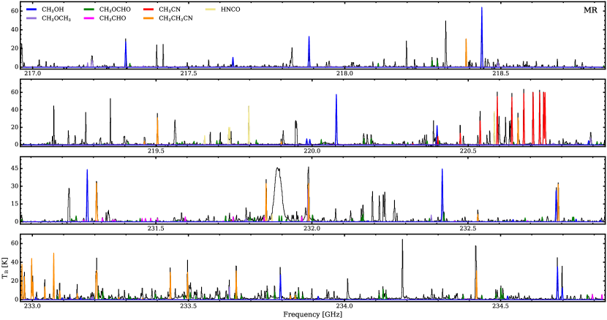Click the 232.5 frequency tick label
The image size is (607, 320).
pos(468,228)
